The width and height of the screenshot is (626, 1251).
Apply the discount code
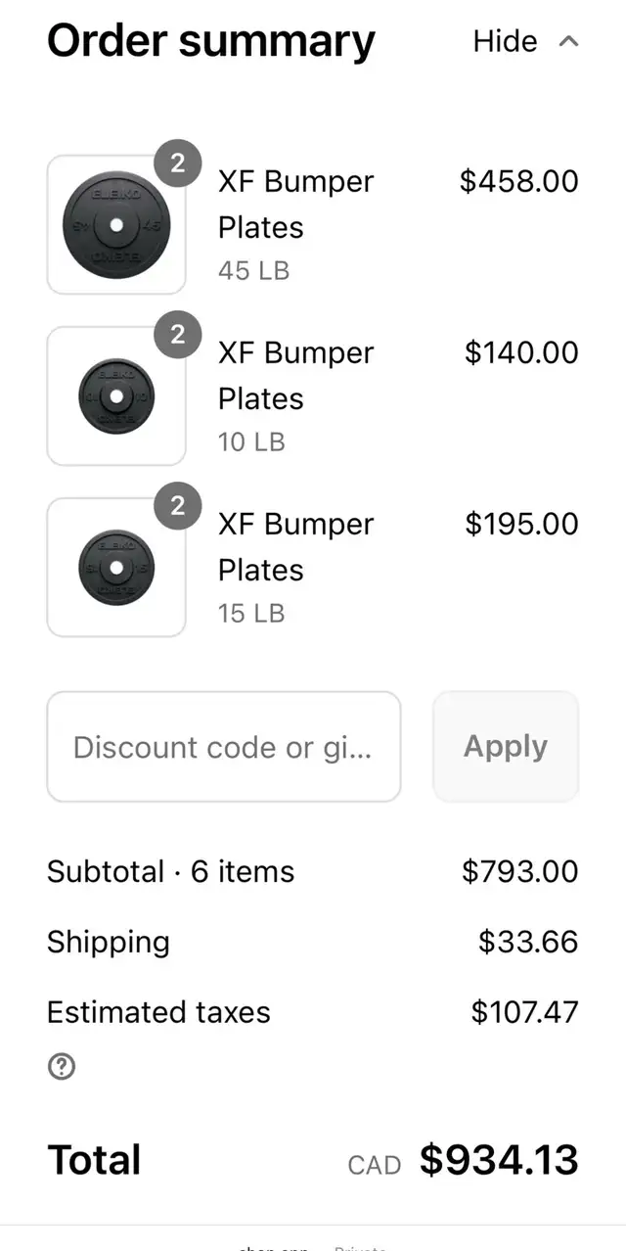[506, 747]
